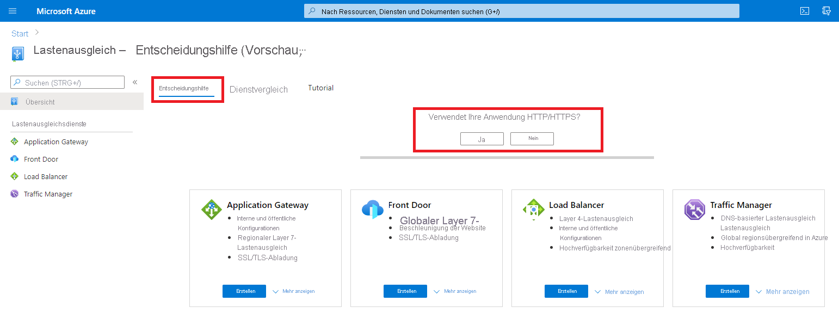
Task: Click the Front Door card heading
Action: (410, 205)
